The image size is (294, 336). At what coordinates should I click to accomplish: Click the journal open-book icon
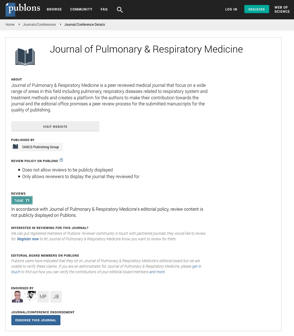pos(25,57)
